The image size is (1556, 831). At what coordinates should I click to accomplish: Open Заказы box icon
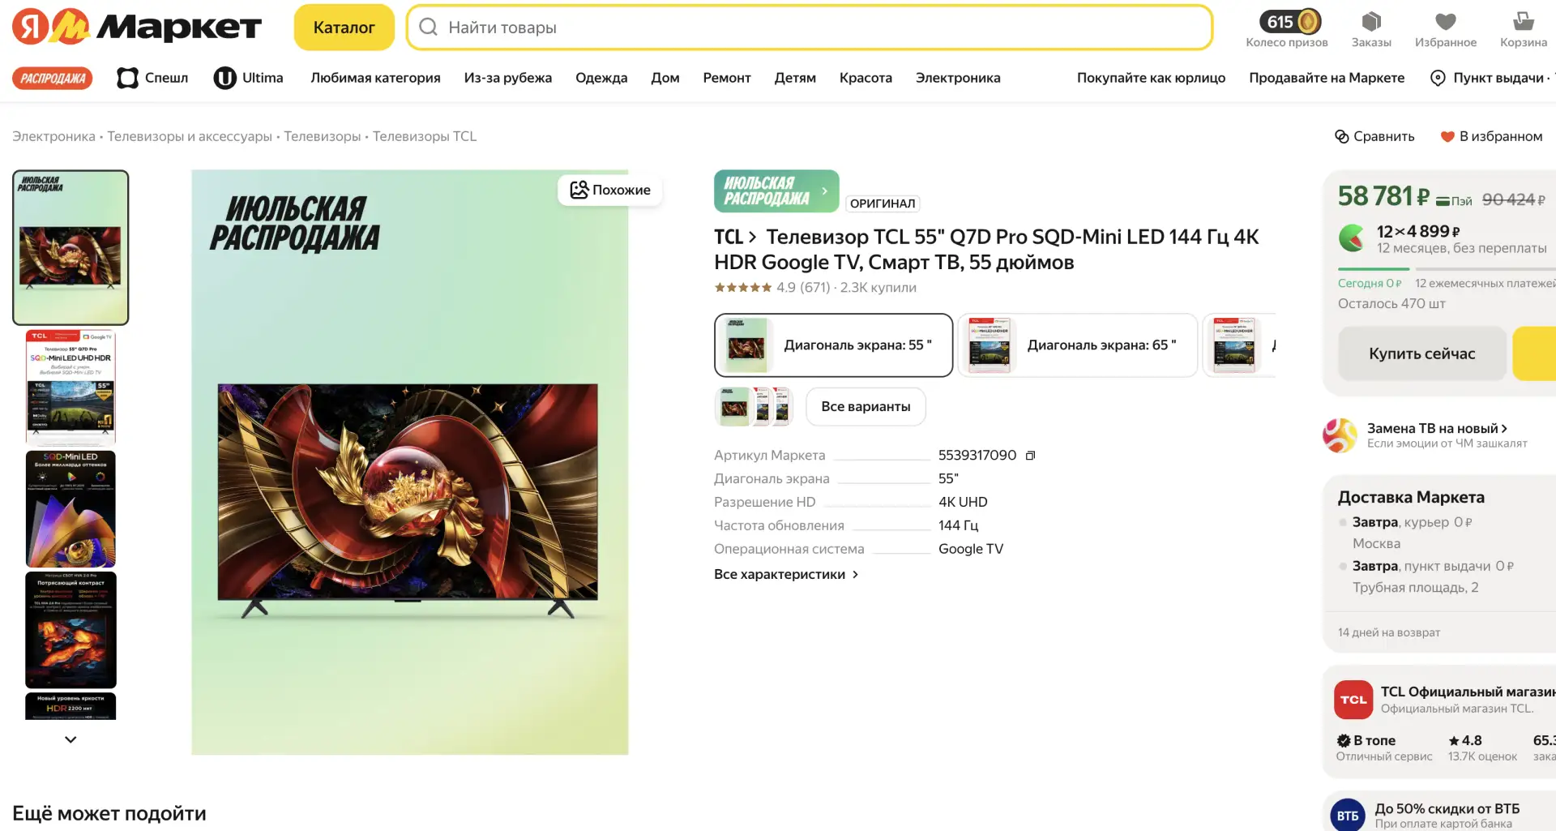pyautogui.click(x=1371, y=22)
